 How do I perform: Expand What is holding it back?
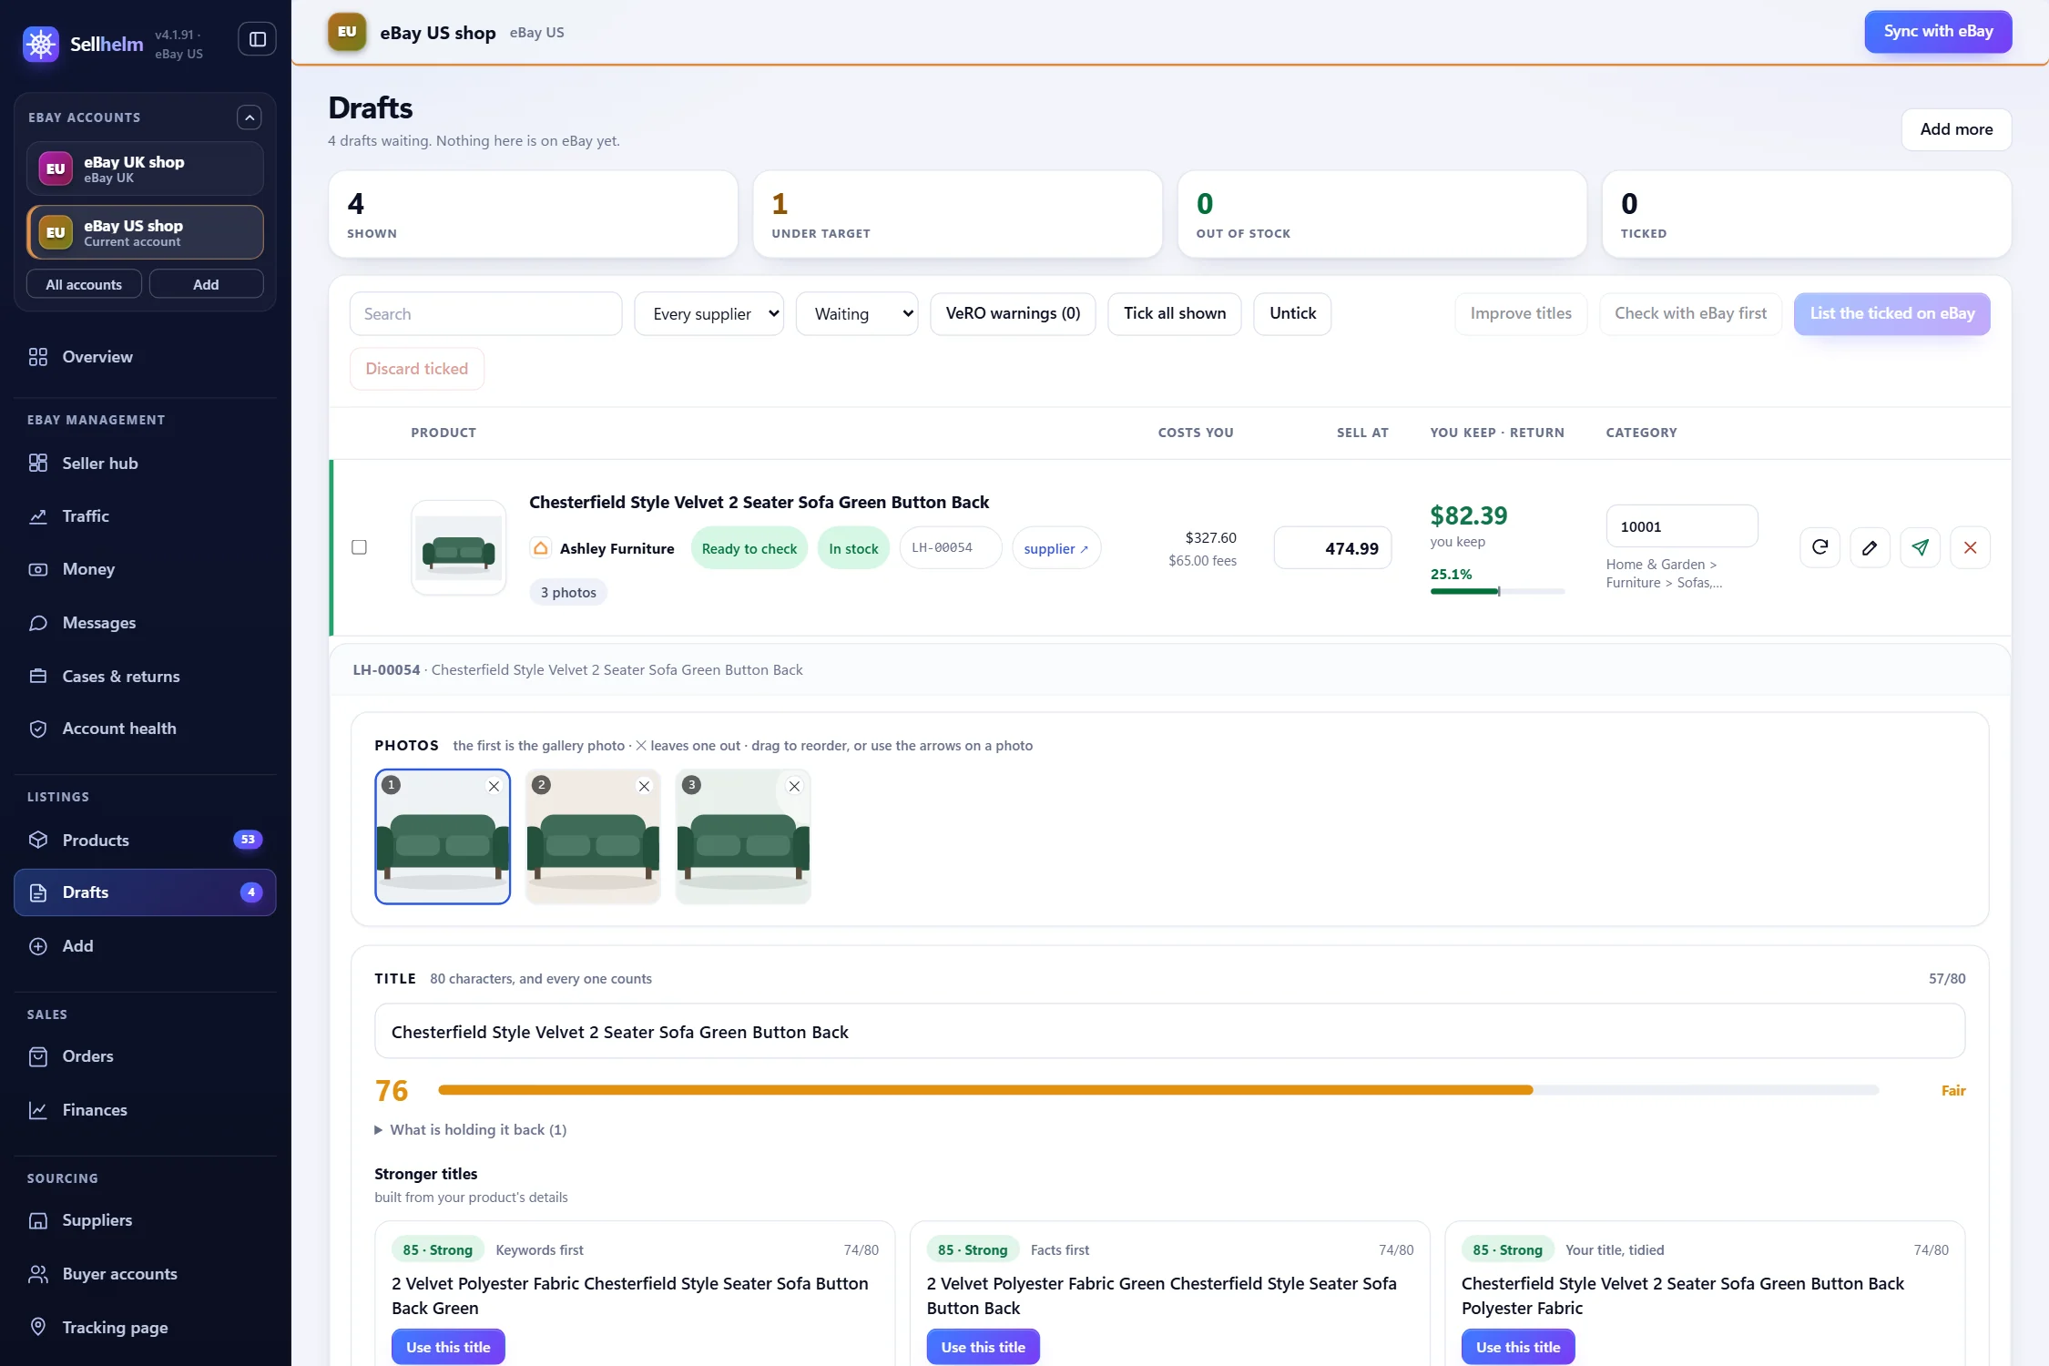point(470,1129)
